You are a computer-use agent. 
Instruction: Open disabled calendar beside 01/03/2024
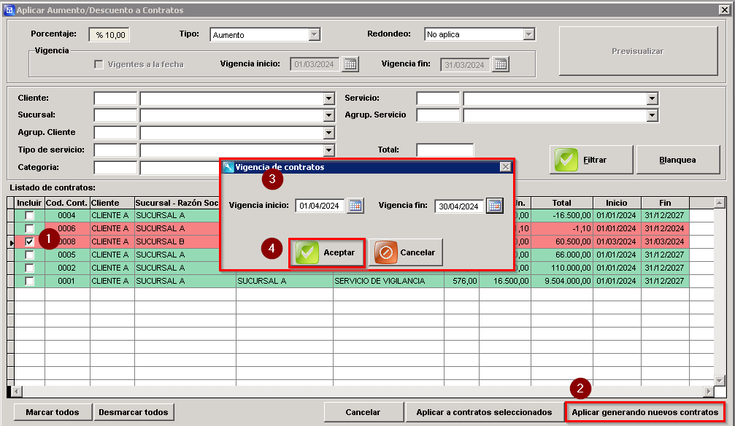[350, 64]
